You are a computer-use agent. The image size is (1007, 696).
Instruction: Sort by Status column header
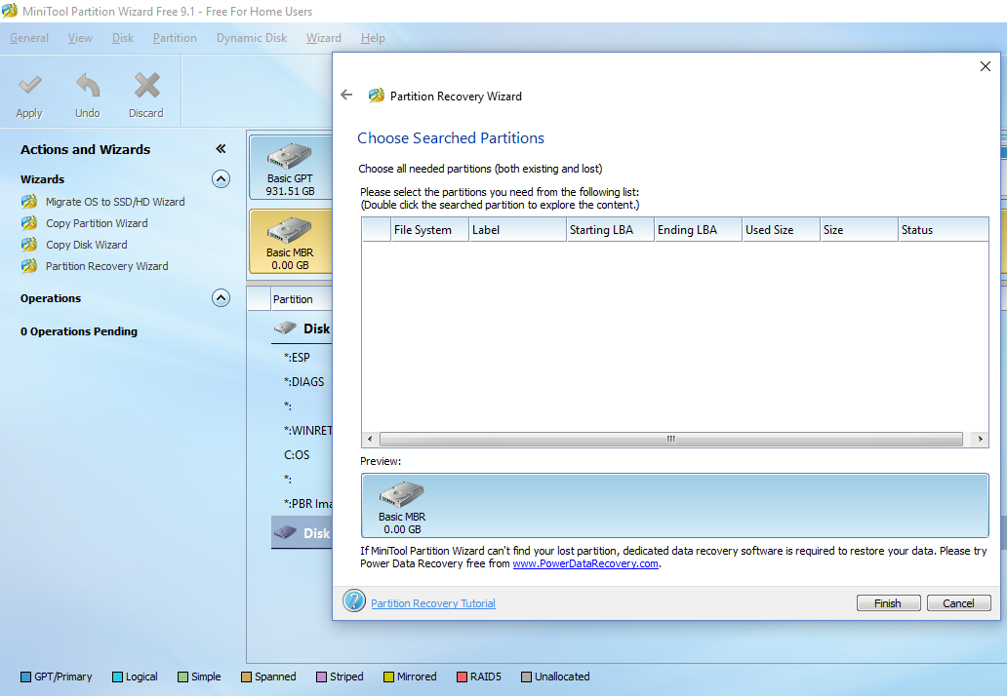tap(944, 230)
